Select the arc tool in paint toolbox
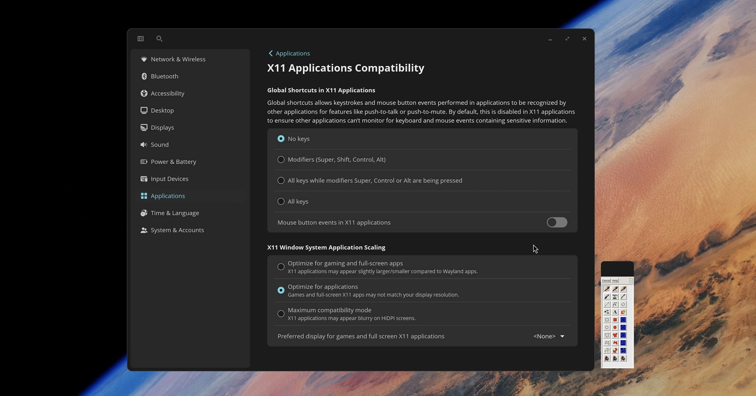Viewport: 756px width, 396px height. click(x=623, y=304)
